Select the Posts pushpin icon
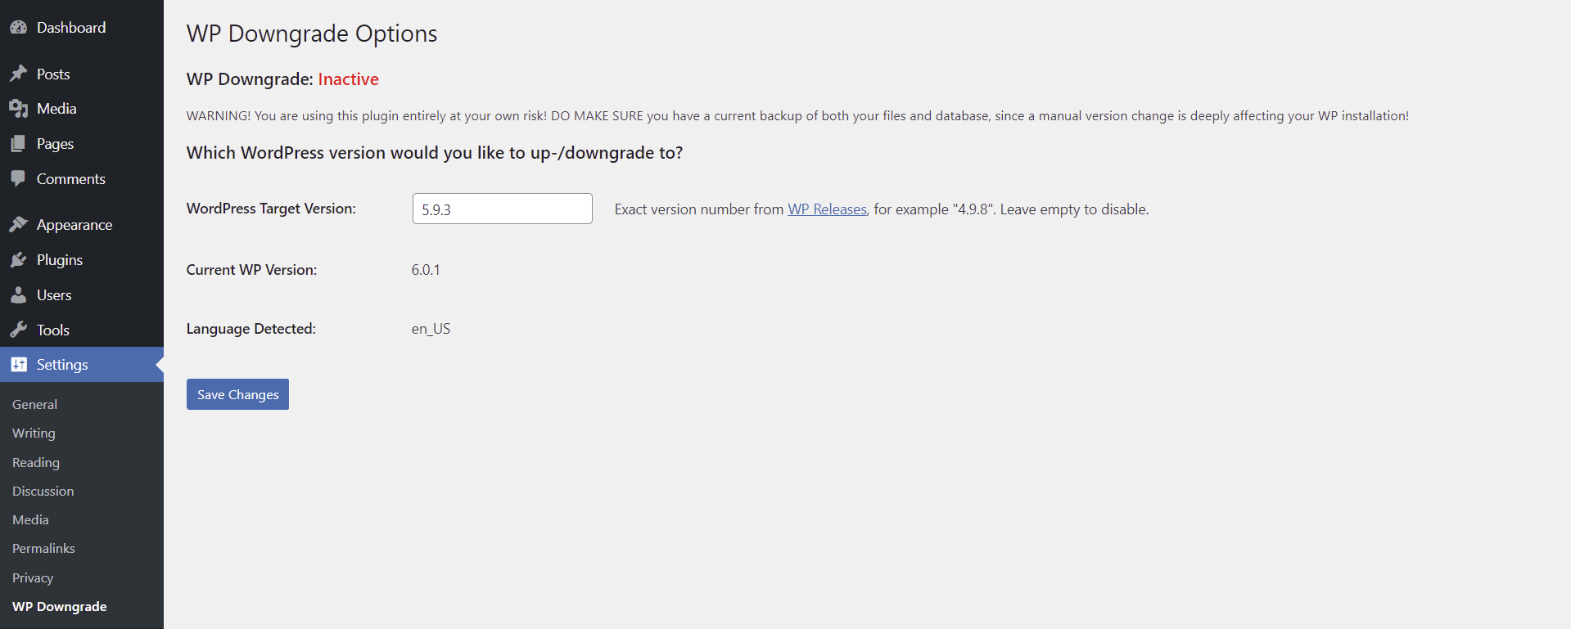1571x629 pixels. pyautogui.click(x=20, y=73)
